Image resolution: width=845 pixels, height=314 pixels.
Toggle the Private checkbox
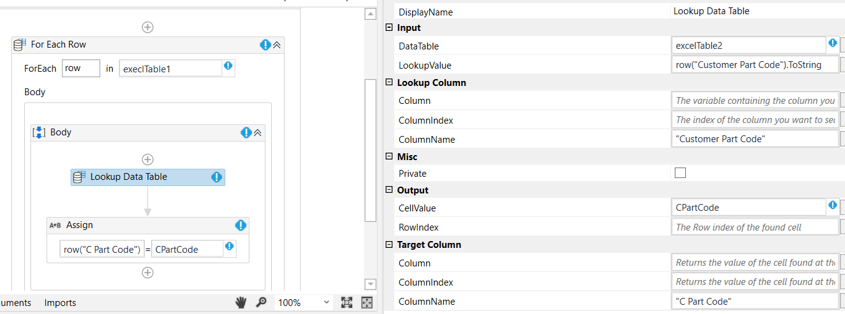680,173
